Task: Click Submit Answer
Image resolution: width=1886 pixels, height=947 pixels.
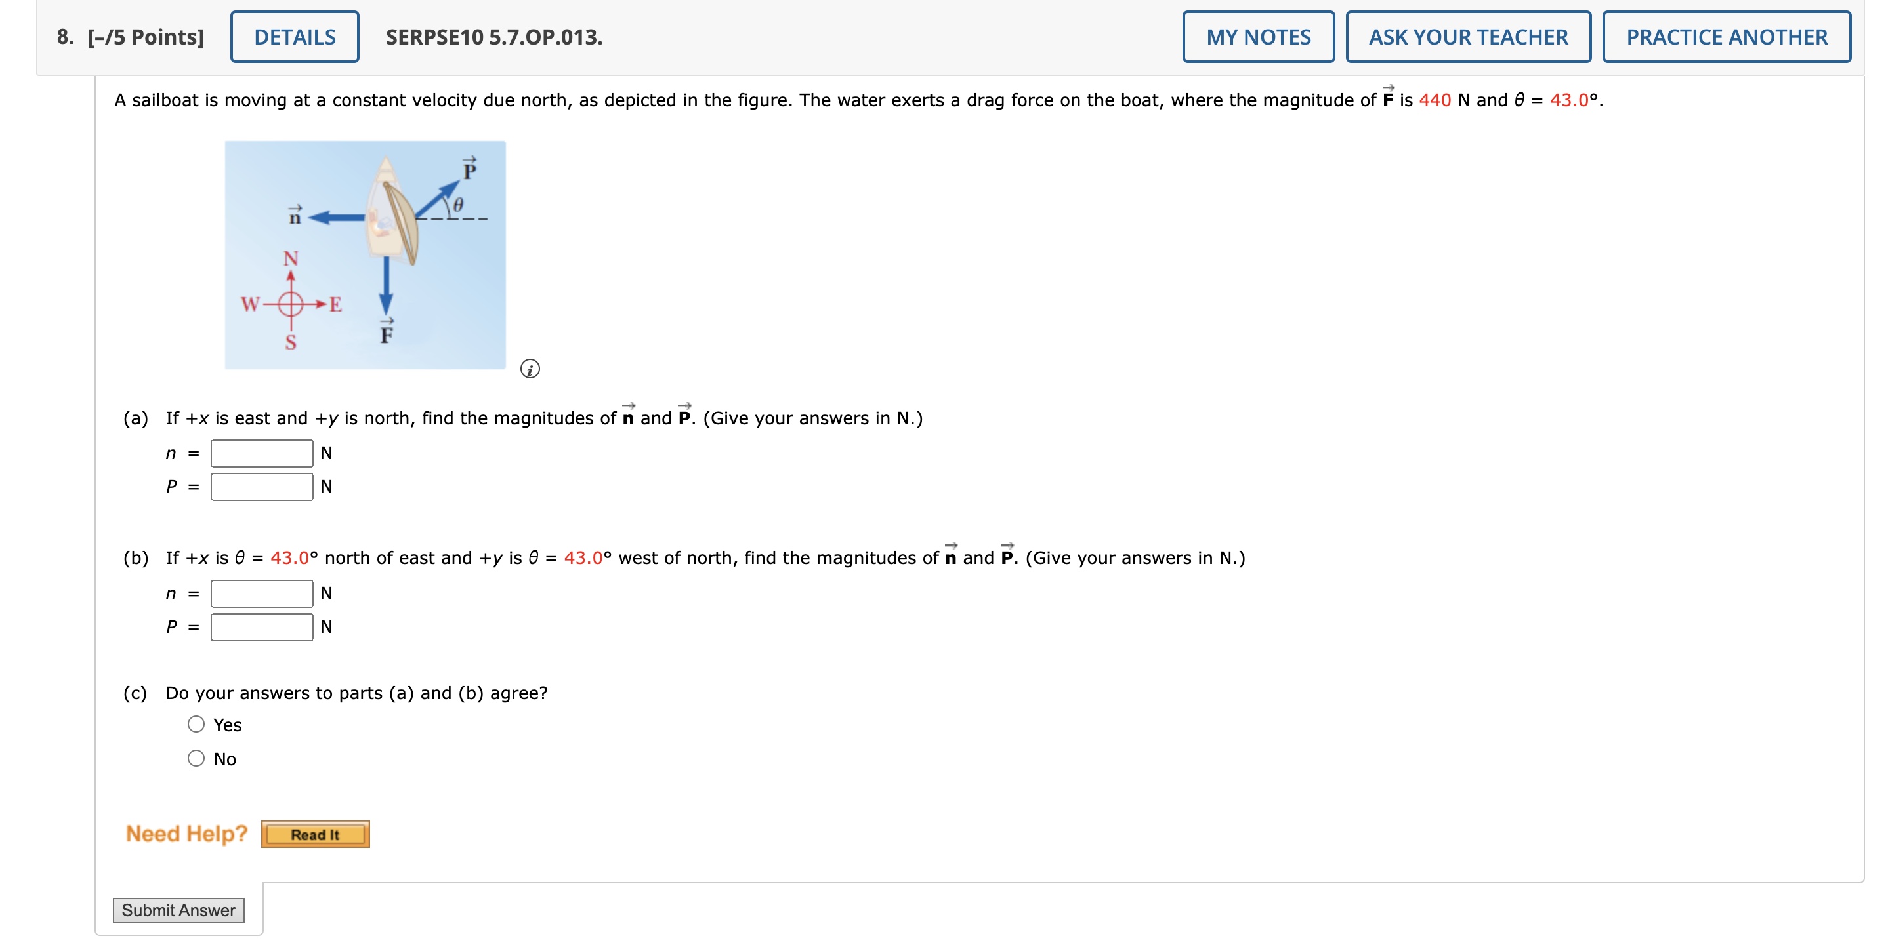Action: [178, 910]
